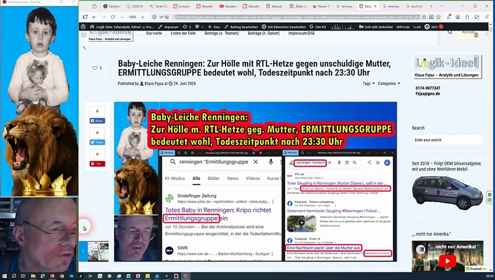
Task: Click Logik-Idee sidebar logo
Action: click(x=447, y=66)
